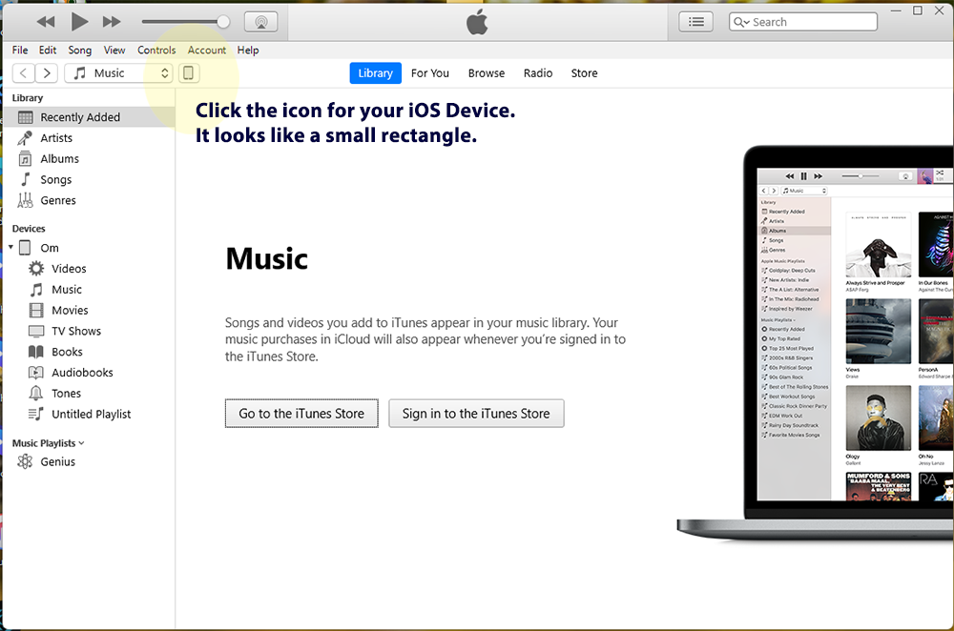The height and width of the screenshot is (631, 954).
Task: Click the Albums icon in sidebar
Action: pos(25,158)
